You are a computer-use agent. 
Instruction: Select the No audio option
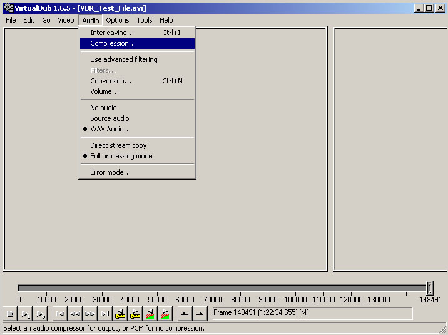click(x=137, y=108)
